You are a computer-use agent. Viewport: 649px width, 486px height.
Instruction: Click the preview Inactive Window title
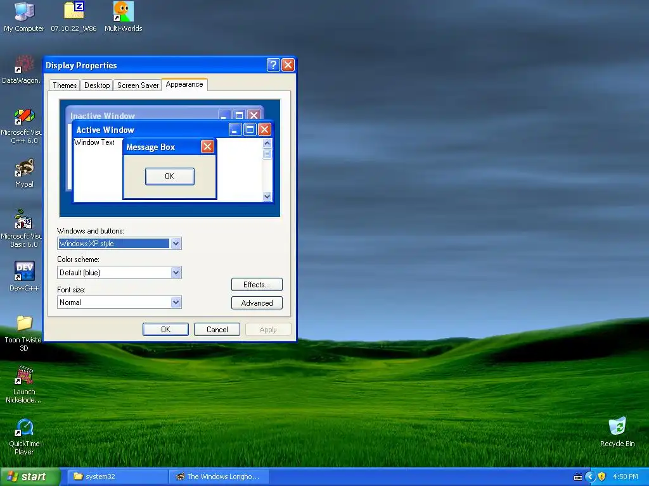point(102,116)
